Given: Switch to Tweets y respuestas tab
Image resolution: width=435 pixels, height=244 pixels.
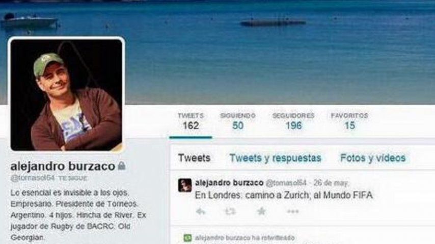Looking at the screenshot, I should tap(275, 158).
